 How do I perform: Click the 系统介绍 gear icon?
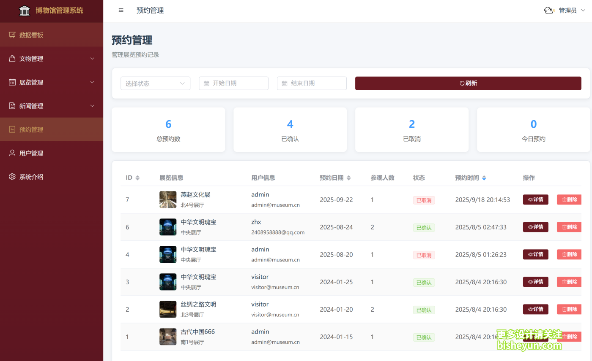pyautogui.click(x=12, y=176)
